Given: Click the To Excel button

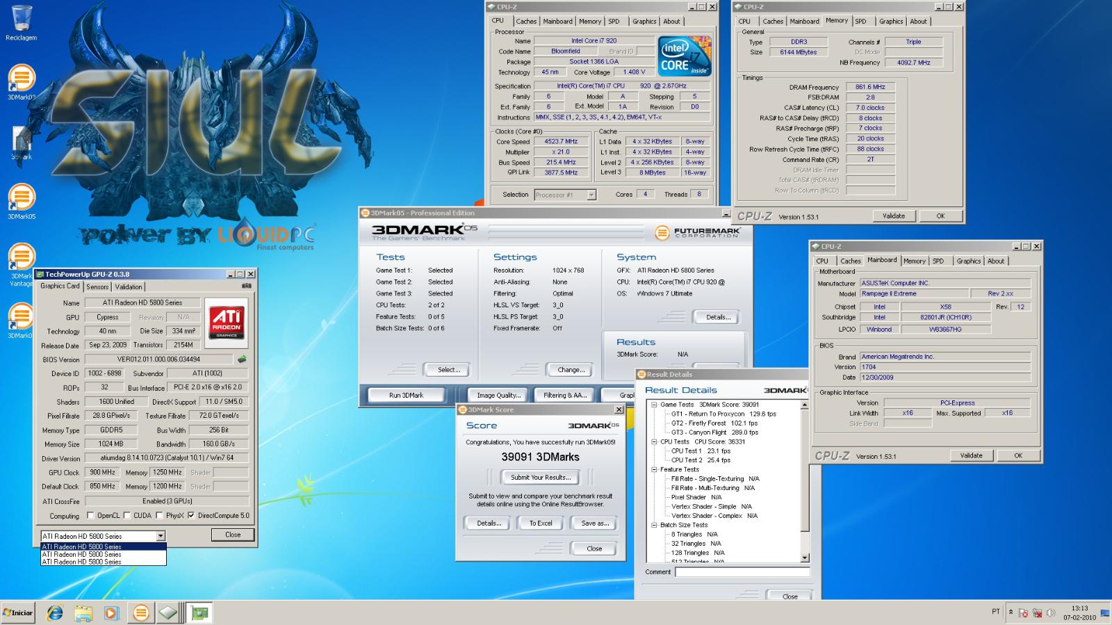Looking at the screenshot, I should click(541, 523).
